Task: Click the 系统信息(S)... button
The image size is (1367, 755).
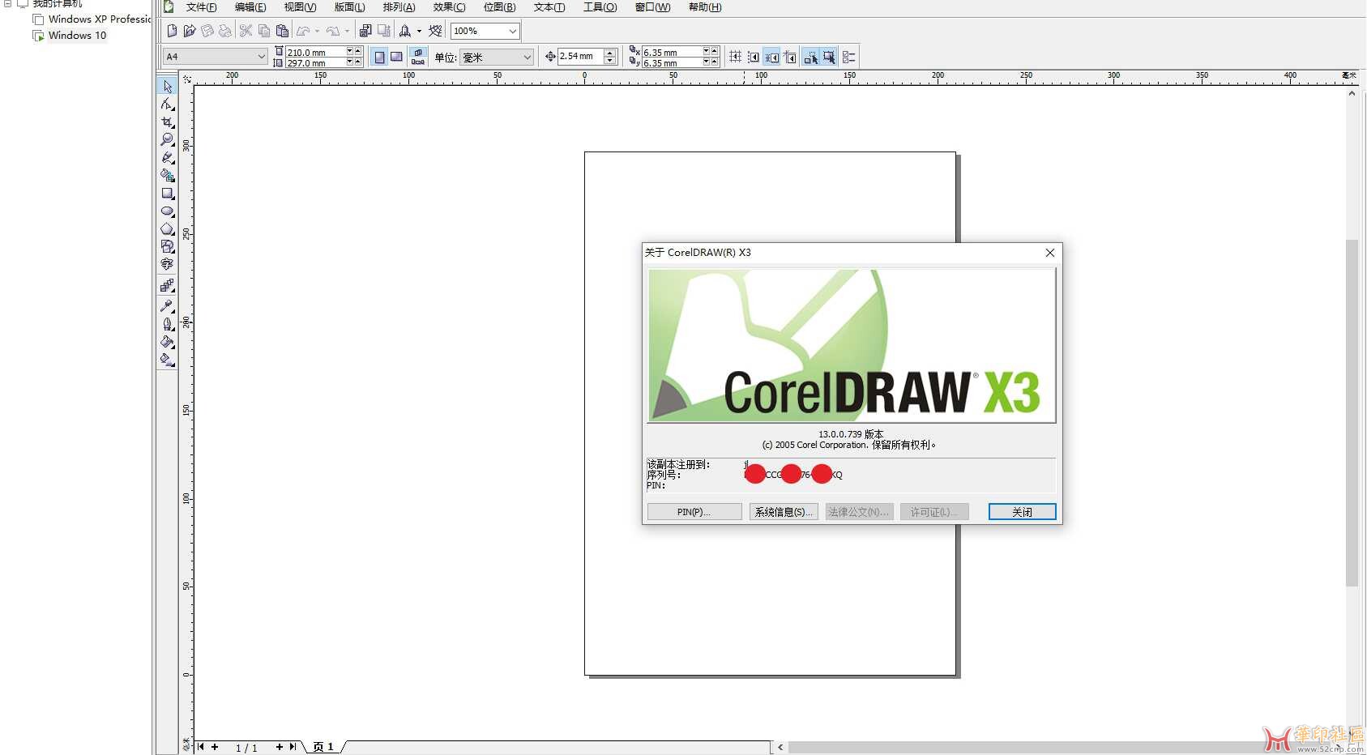Action: click(783, 512)
